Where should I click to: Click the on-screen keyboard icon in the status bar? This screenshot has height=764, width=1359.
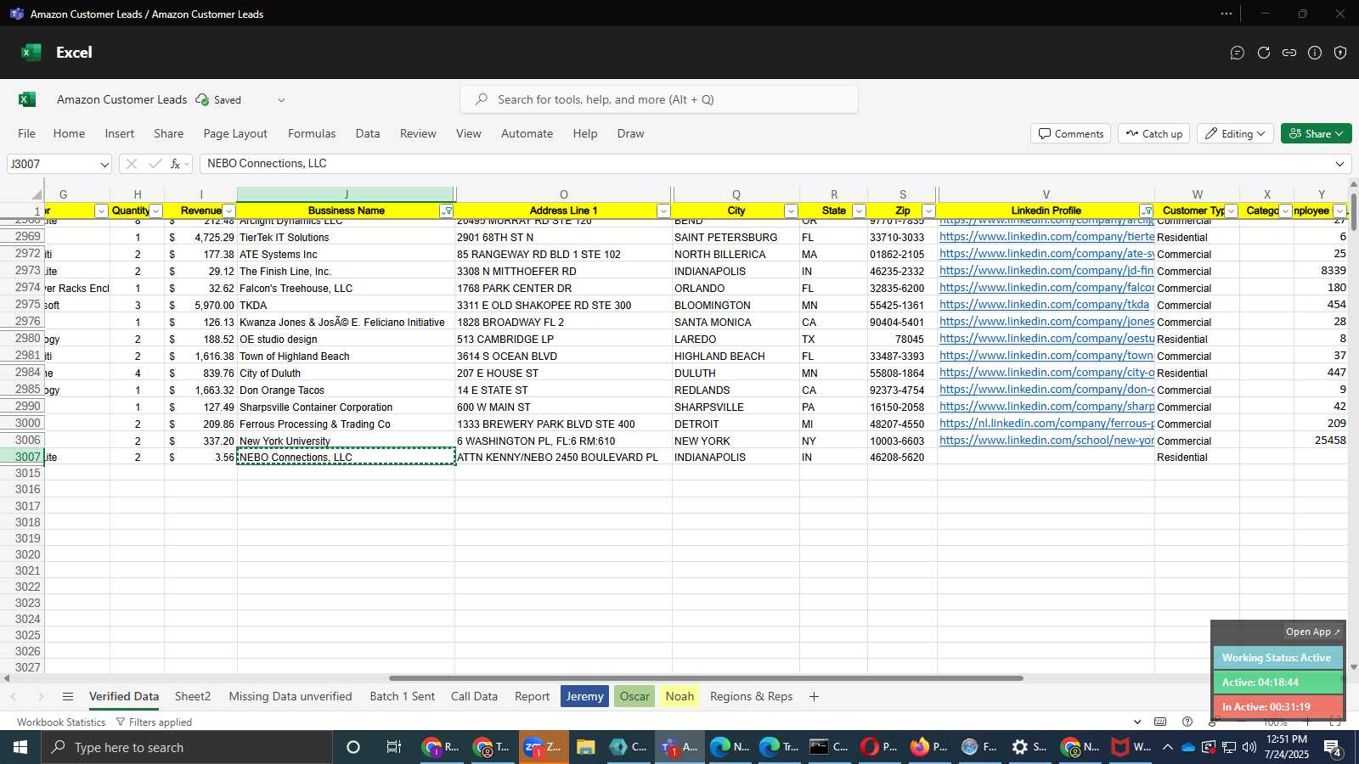tap(1160, 722)
